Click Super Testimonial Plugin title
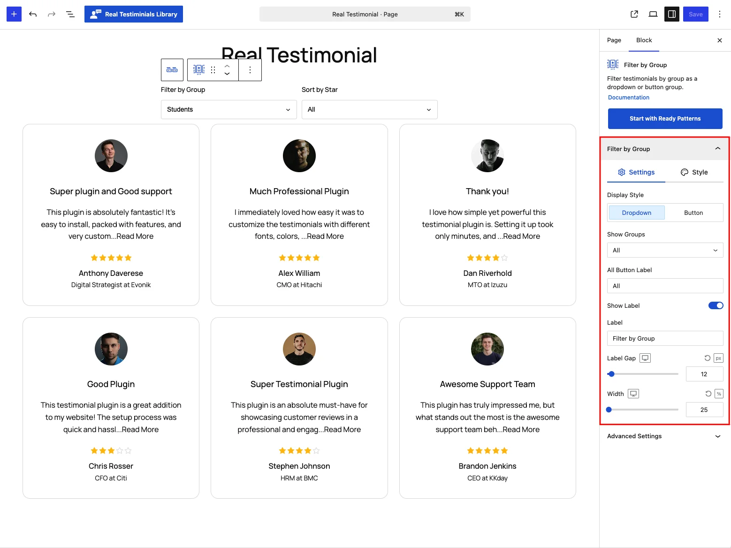Image resolution: width=731 pixels, height=548 pixels. (x=299, y=384)
